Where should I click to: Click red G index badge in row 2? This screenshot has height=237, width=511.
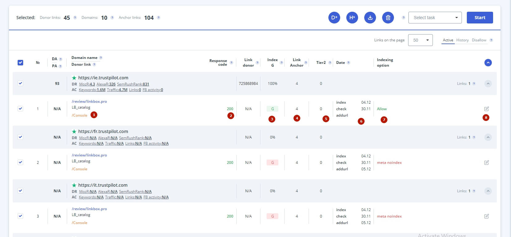272,163
